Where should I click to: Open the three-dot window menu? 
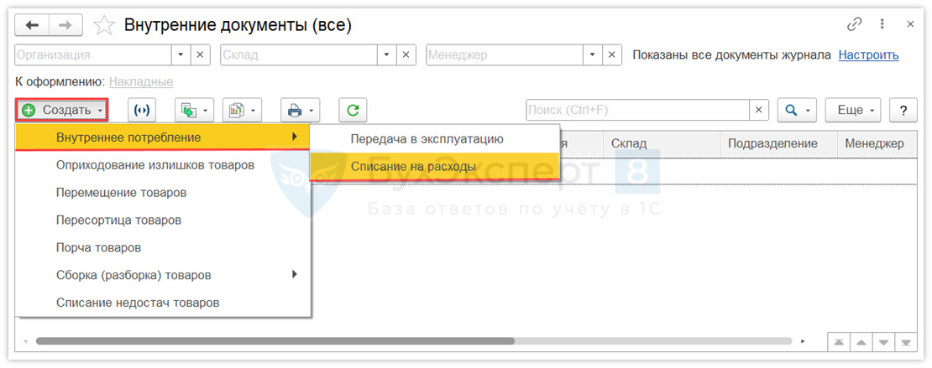pos(883,24)
